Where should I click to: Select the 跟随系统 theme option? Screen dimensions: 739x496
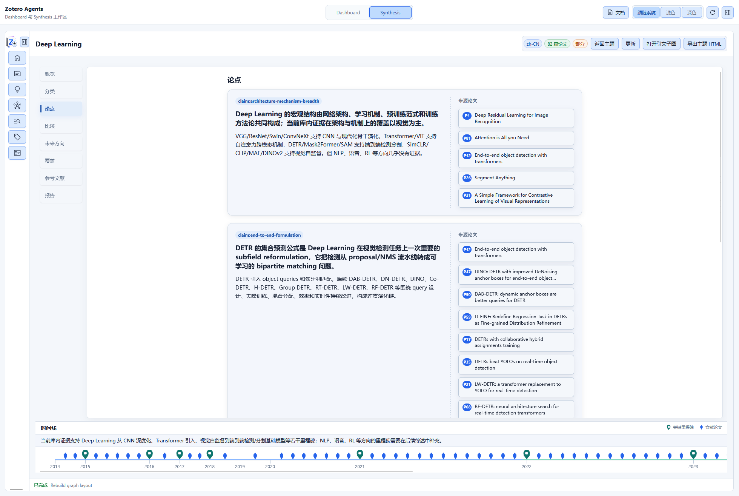point(647,12)
